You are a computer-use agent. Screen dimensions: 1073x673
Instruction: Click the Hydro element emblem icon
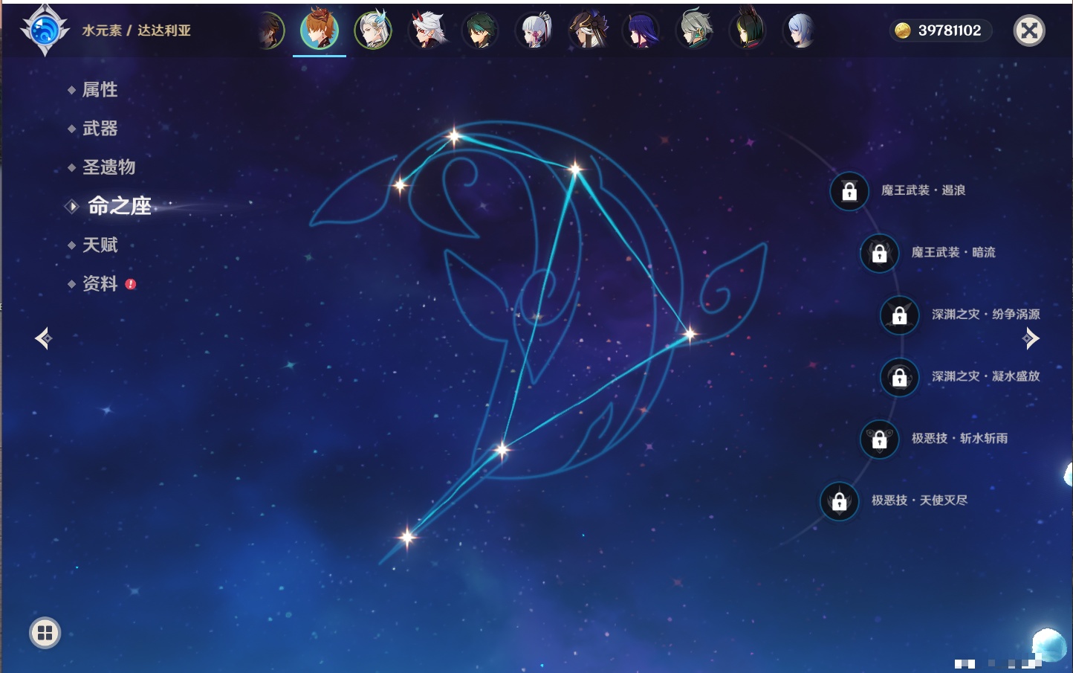[45, 30]
